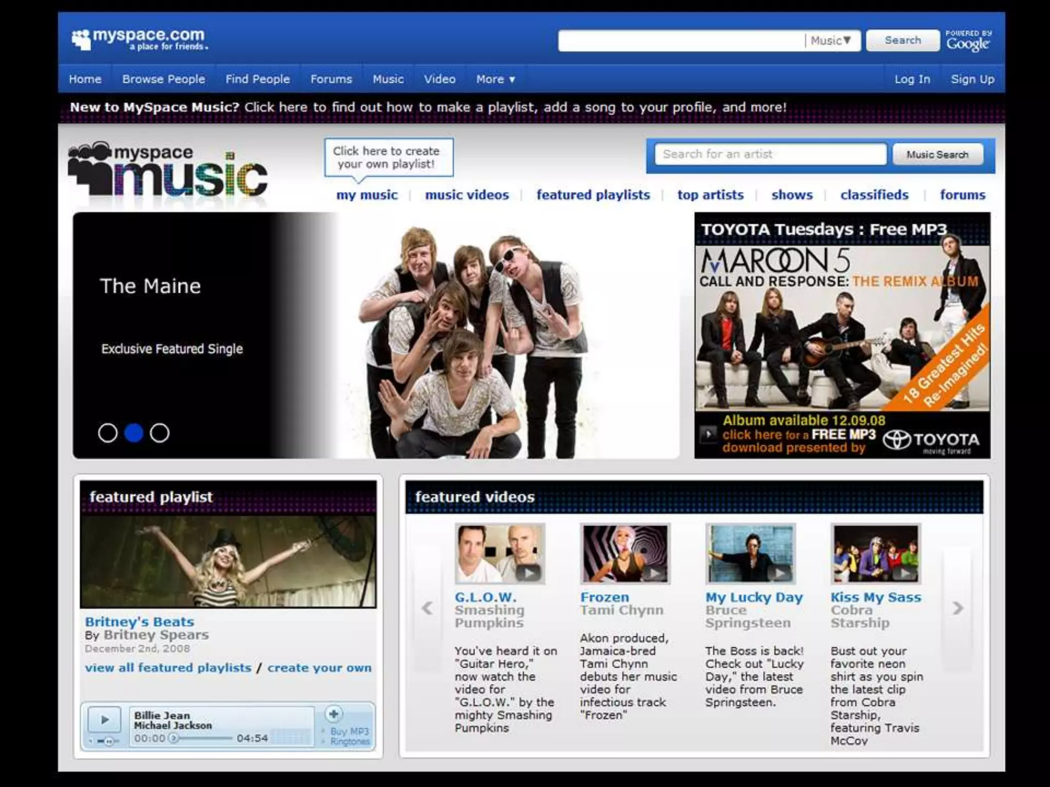This screenshot has width=1050, height=787.
Task: Focus the top site search field
Action: click(681, 40)
